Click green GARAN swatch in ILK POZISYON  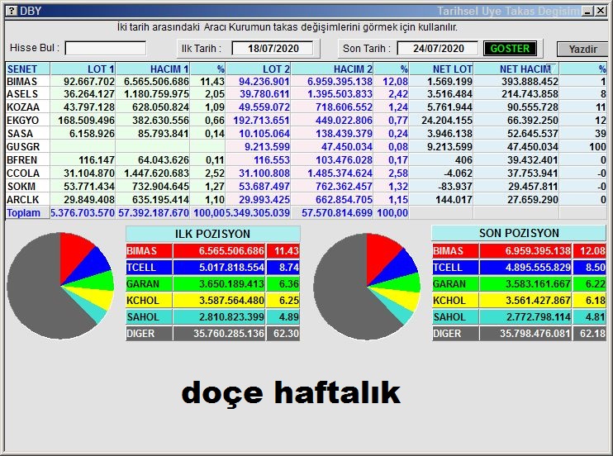pos(149,284)
